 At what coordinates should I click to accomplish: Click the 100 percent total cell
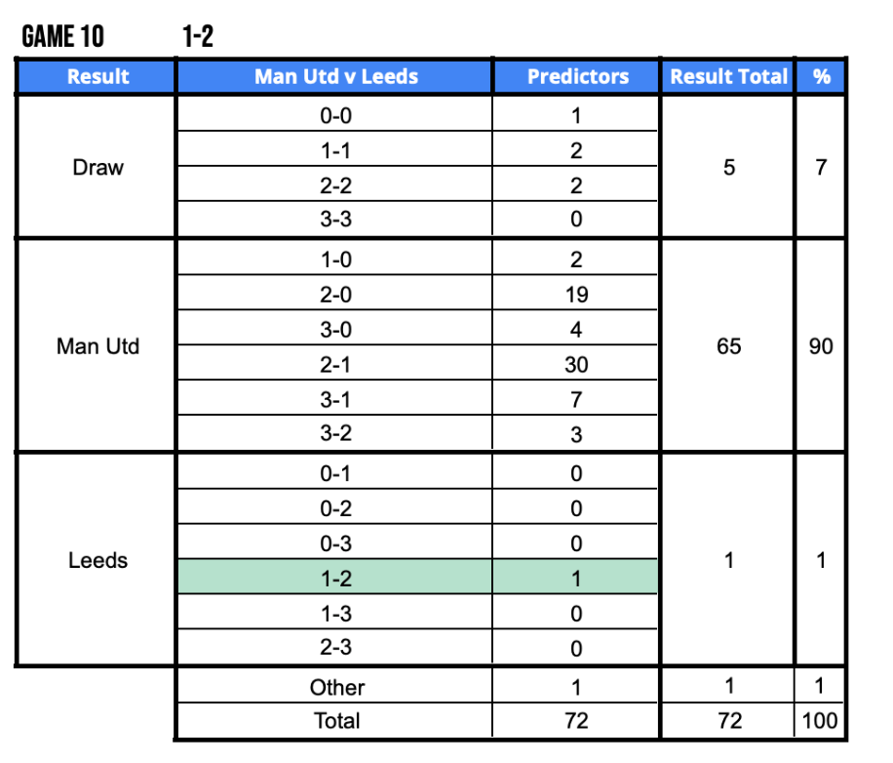coord(821,721)
